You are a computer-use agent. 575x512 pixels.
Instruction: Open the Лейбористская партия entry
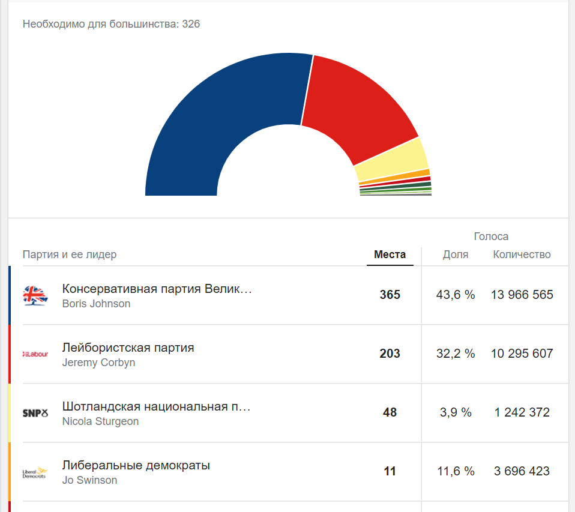click(128, 348)
